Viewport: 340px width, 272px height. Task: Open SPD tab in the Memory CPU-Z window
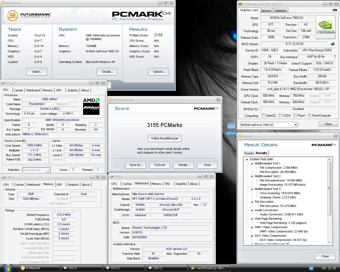[x=59, y=185]
